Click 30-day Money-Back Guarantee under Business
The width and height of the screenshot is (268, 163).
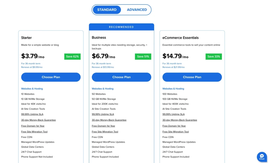pyautogui.click(x=109, y=120)
